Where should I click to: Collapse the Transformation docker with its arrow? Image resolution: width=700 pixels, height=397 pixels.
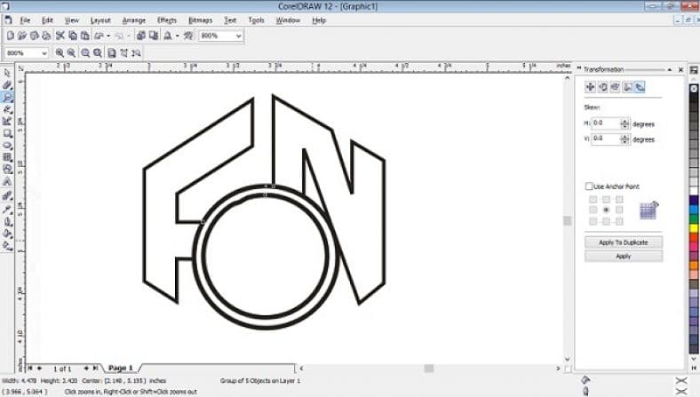669,69
